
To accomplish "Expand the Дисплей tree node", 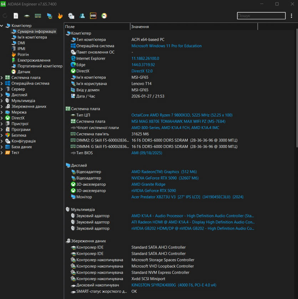I will 2,95.
